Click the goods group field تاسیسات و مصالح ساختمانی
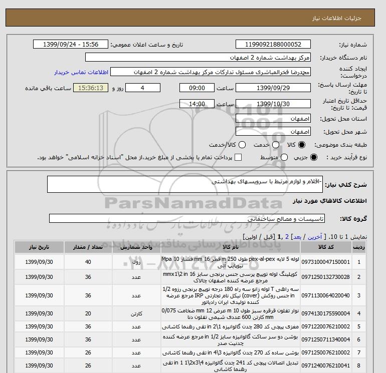The width and height of the screenshot is (386, 373). click(187, 218)
